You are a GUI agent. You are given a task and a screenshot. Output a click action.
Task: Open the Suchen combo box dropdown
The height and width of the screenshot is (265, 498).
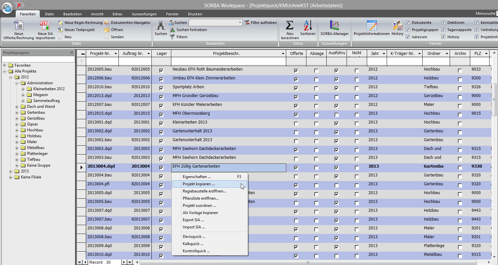click(x=240, y=23)
